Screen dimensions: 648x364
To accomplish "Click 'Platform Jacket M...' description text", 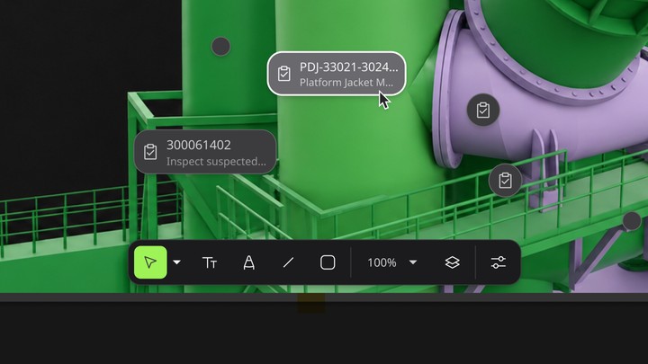I will pos(346,83).
